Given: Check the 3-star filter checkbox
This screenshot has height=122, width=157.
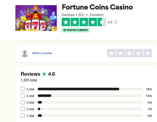Looking at the screenshot, I should tap(23, 102).
